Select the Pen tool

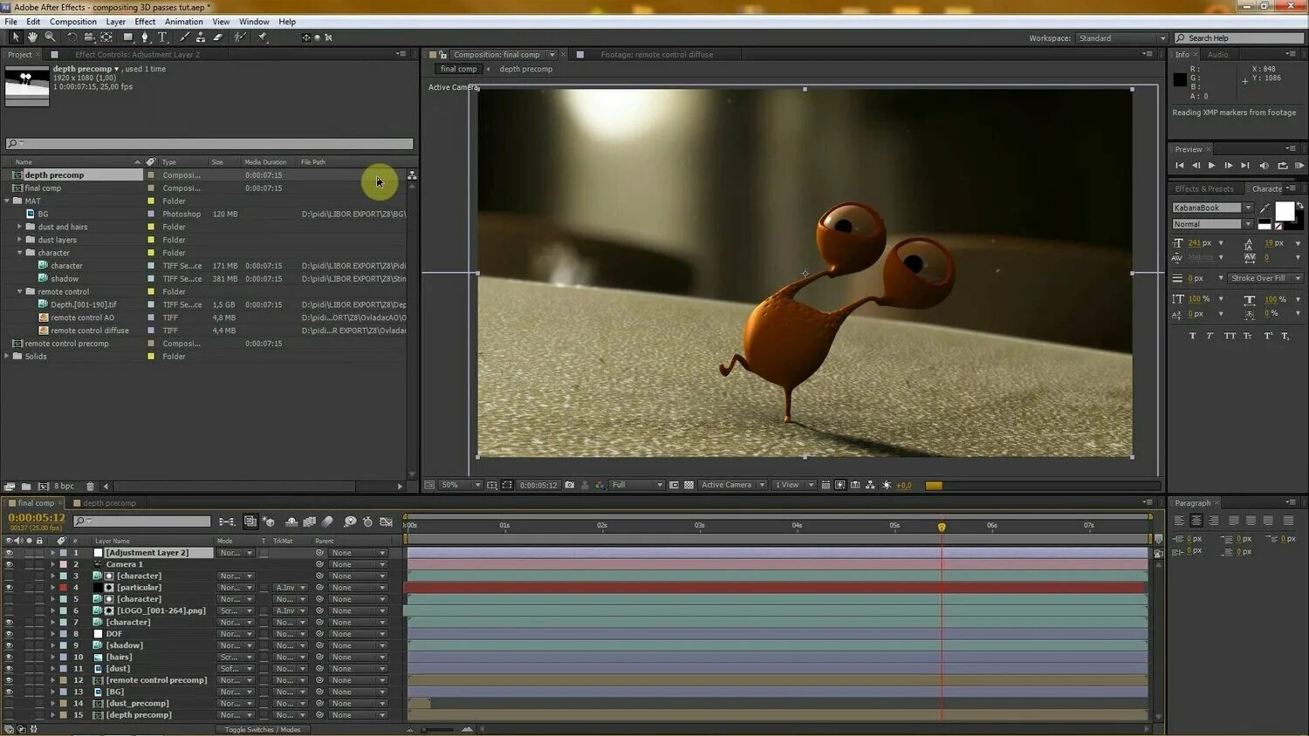[145, 37]
